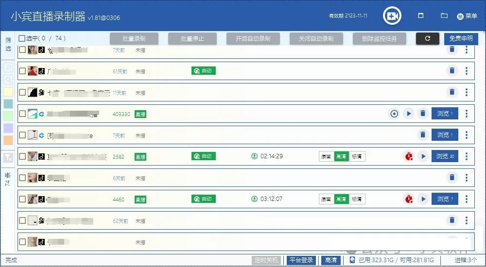486x267 pixels.
Task: Click the 删除监控任务 button
Action: (380, 39)
